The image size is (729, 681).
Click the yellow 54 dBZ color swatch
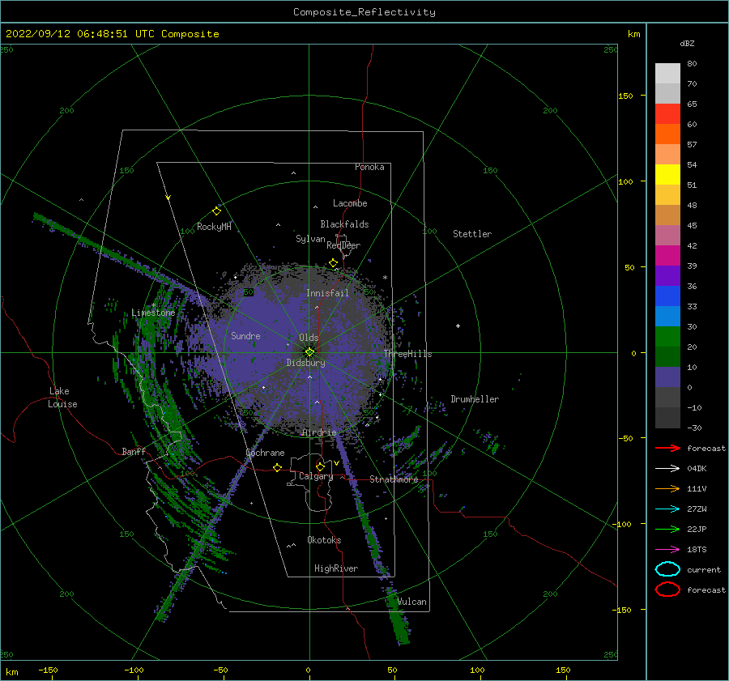(x=667, y=174)
